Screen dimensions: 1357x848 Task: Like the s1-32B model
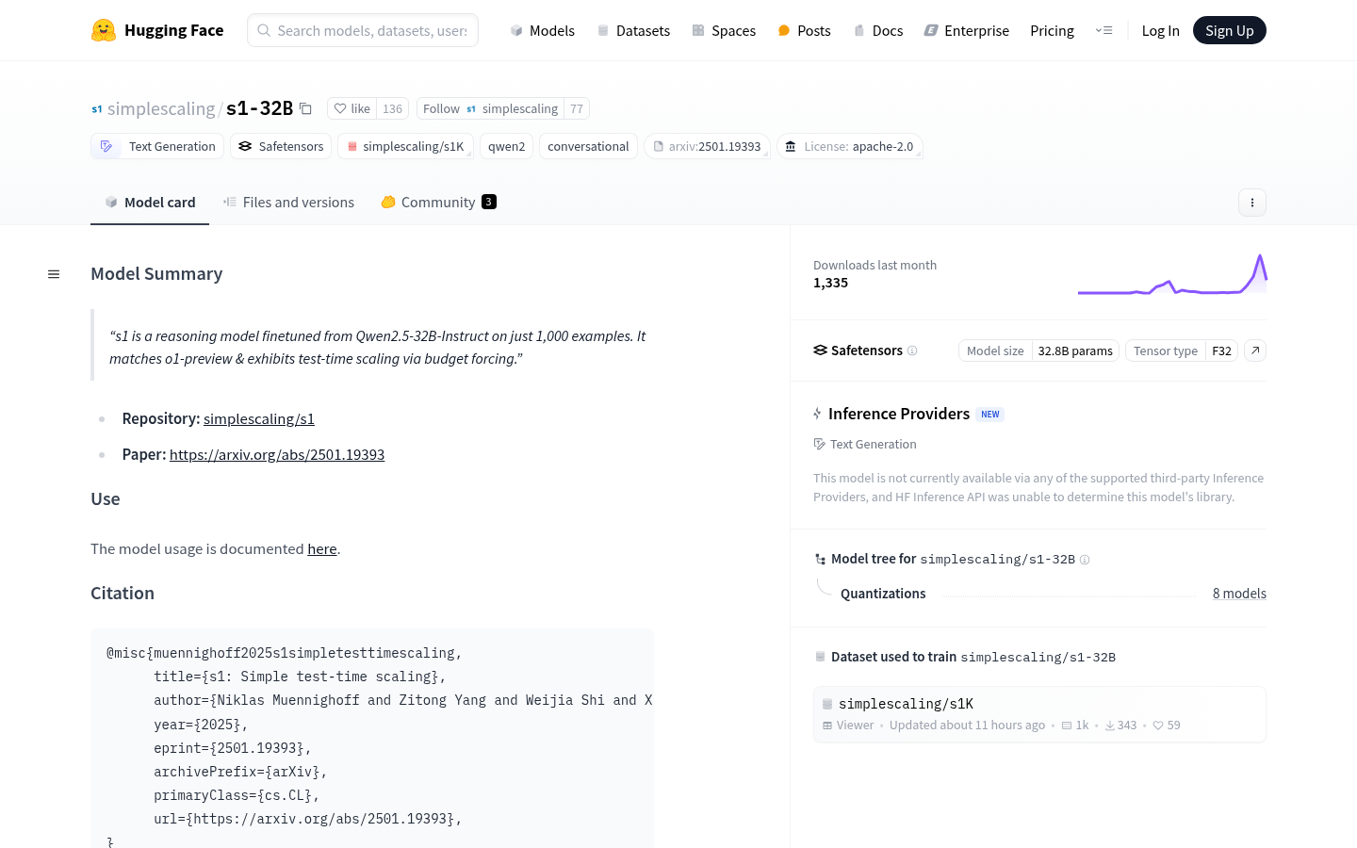[x=352, y=108]
